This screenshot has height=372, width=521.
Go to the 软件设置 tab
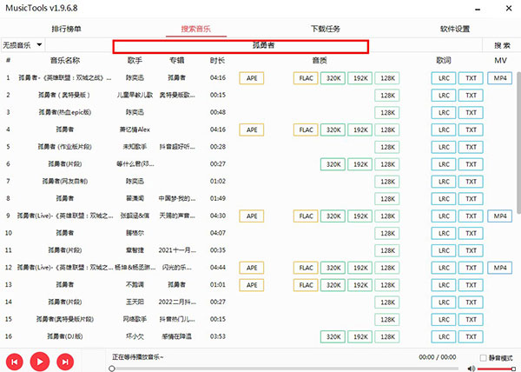click(x=455, y=29)
